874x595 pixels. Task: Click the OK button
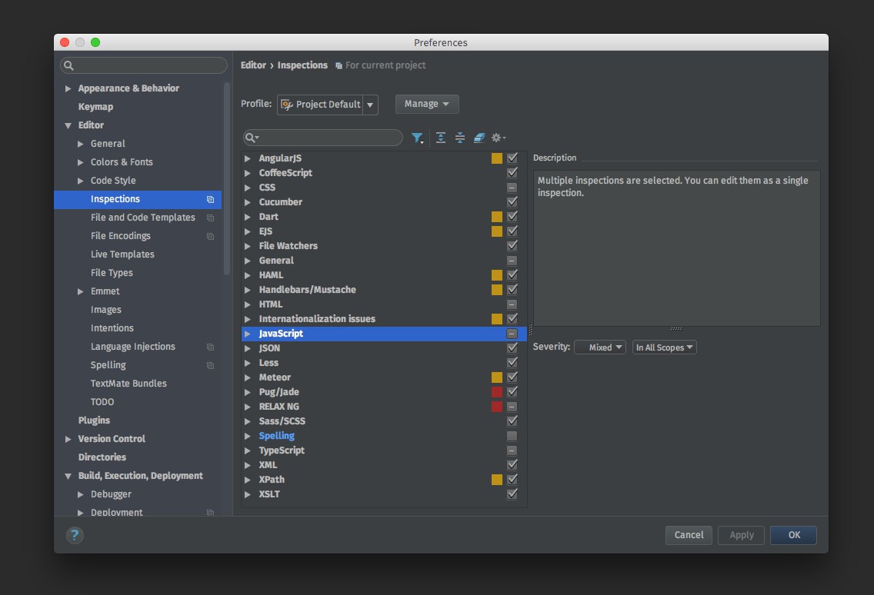click(x=794, y=535)
